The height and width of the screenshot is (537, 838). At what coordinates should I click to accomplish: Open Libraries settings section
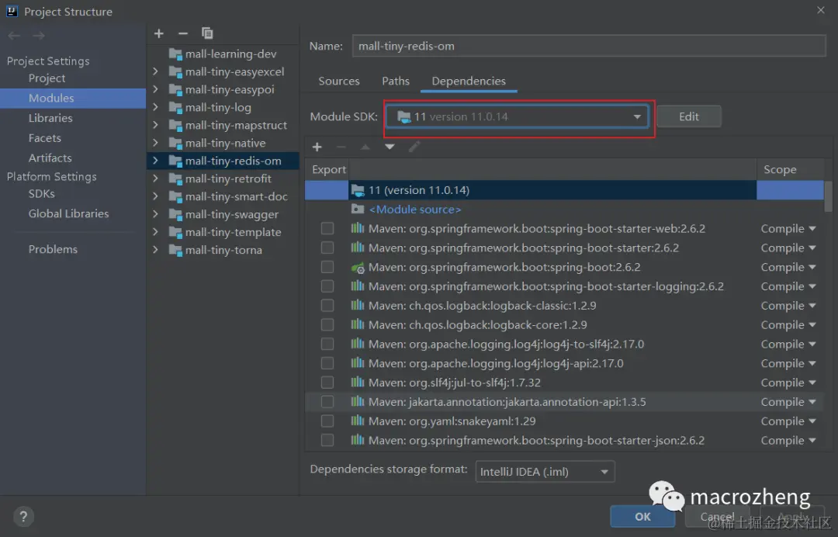click(x=50, y=118)
